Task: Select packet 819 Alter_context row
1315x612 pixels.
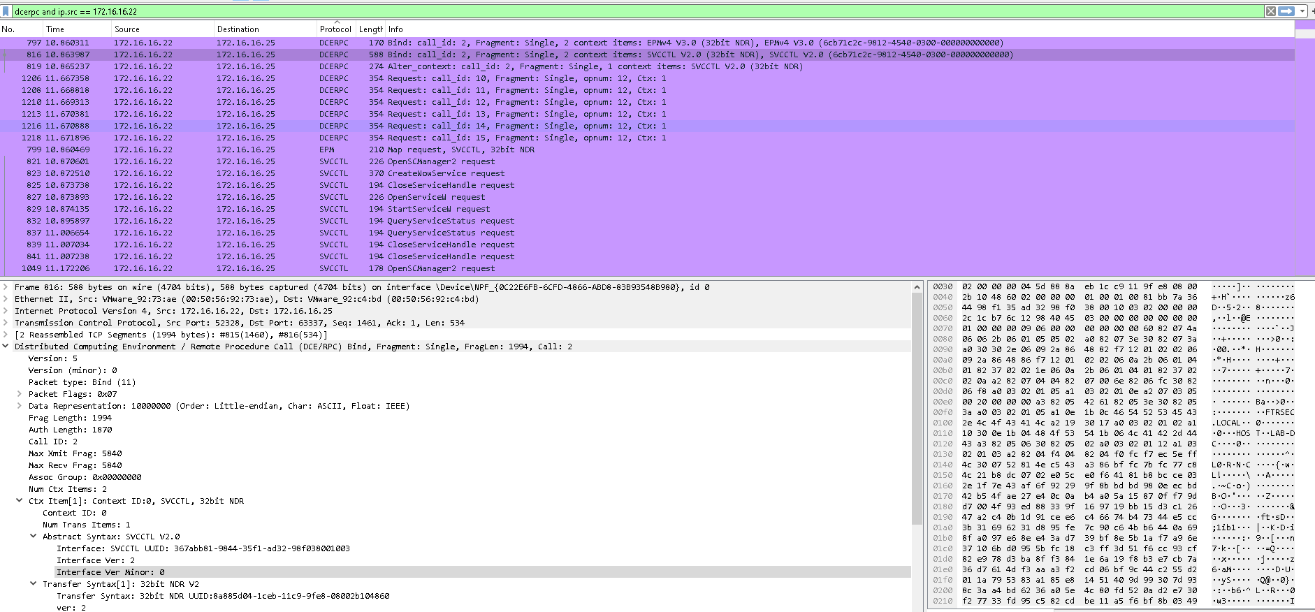Action: click(x=647, y=66)
